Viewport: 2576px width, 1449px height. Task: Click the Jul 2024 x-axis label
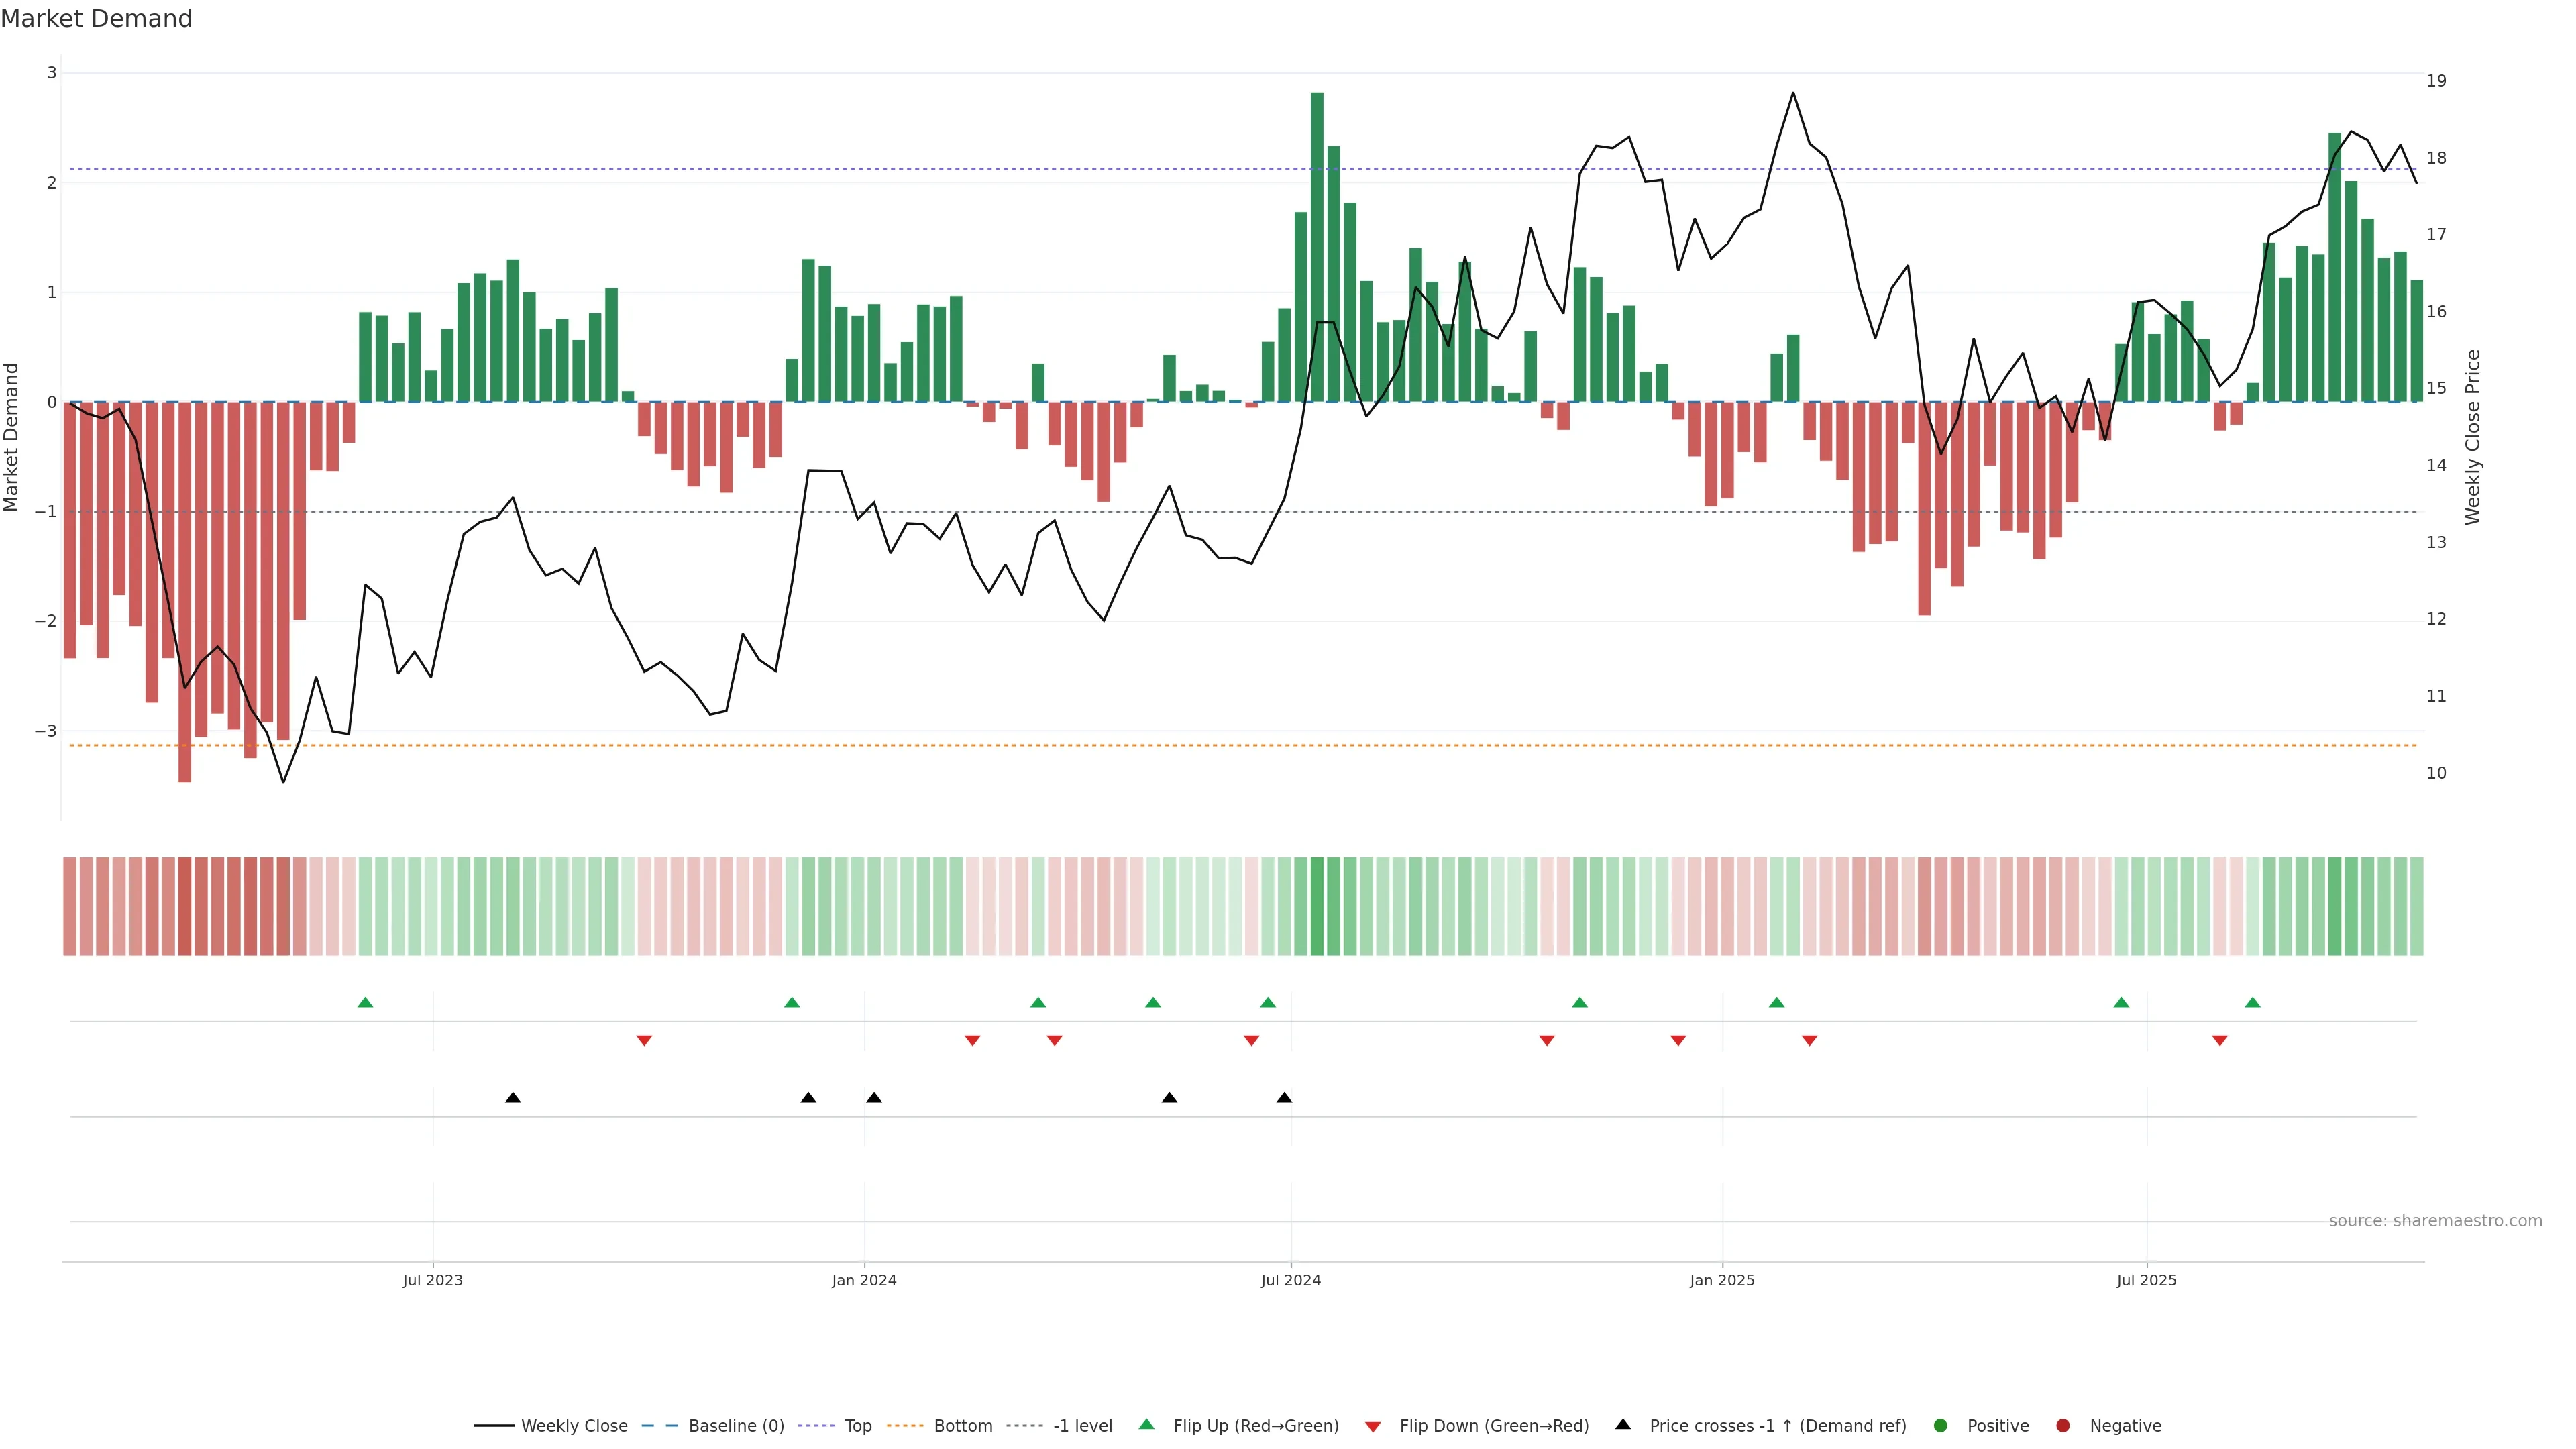coord(1290,1280)
